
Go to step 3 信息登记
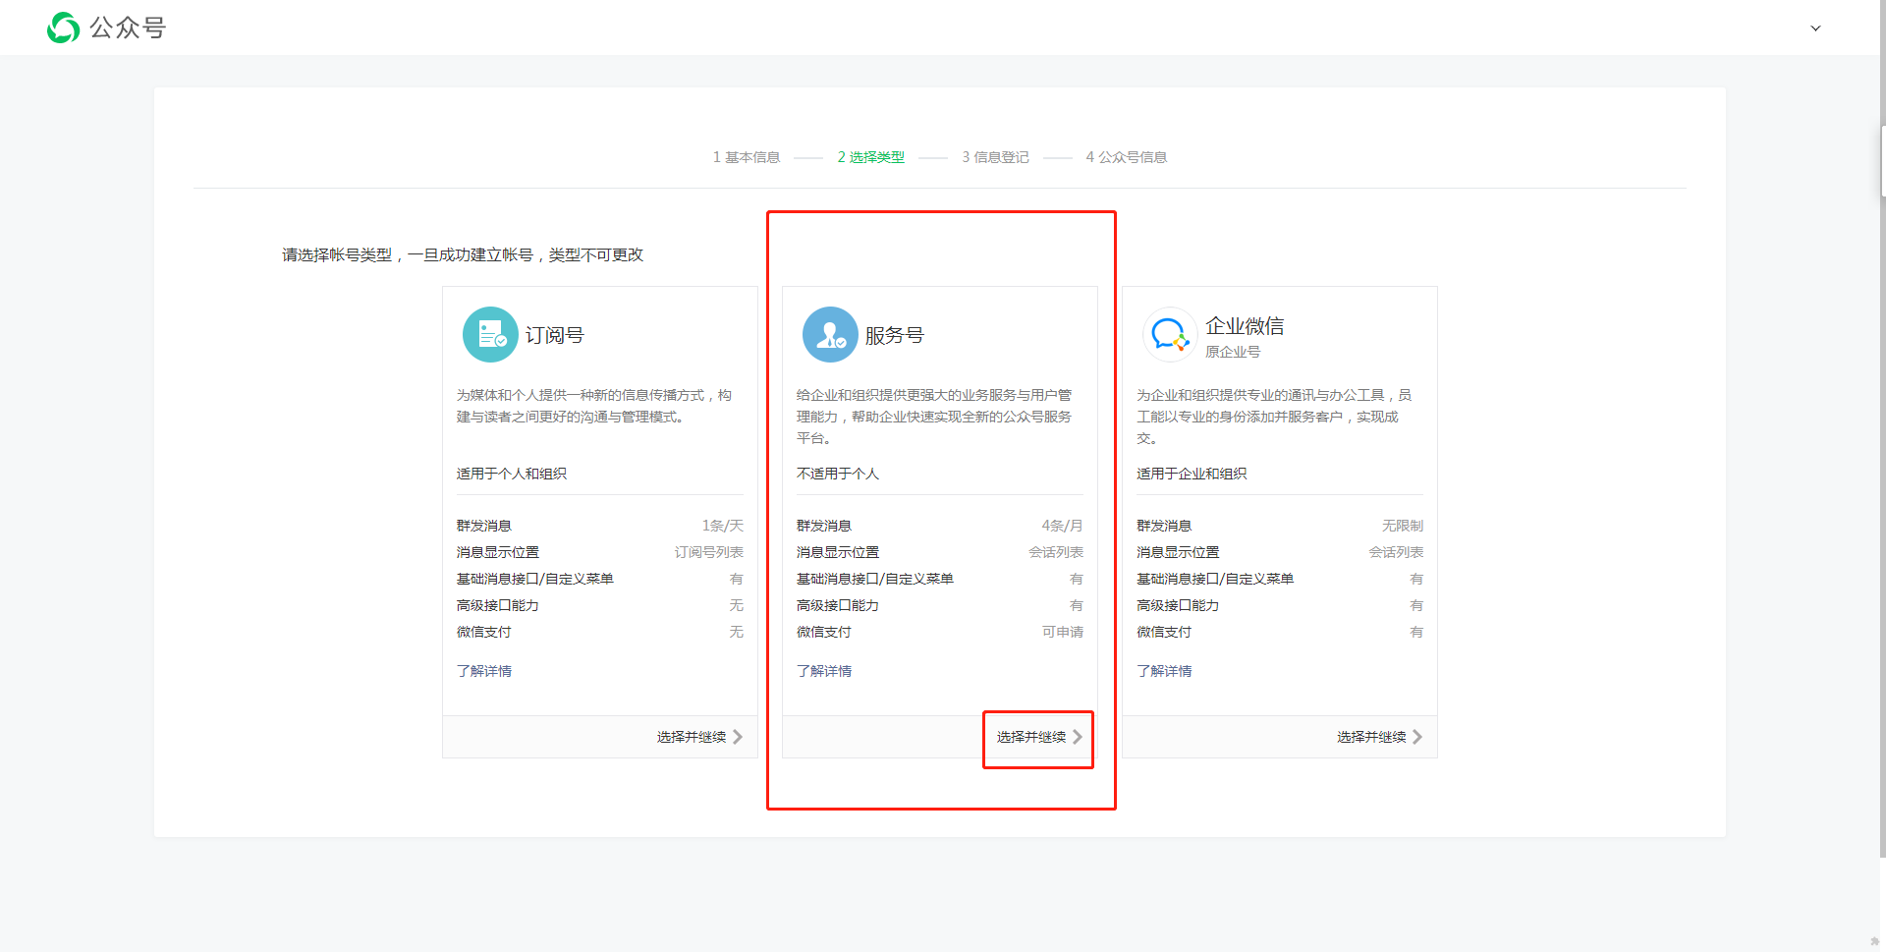[995, 157]
